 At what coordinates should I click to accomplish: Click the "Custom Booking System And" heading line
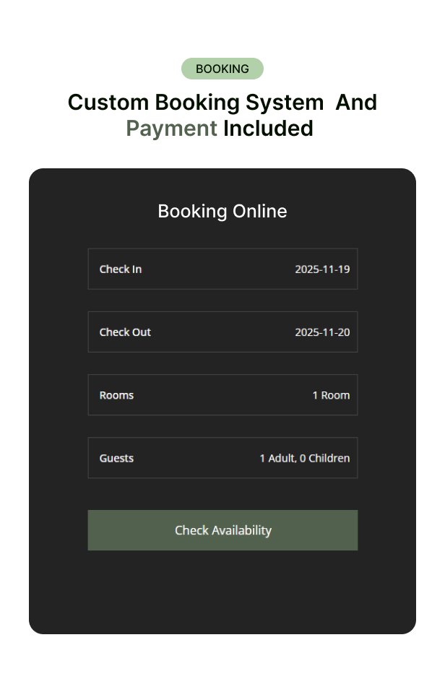click(222, 103)
